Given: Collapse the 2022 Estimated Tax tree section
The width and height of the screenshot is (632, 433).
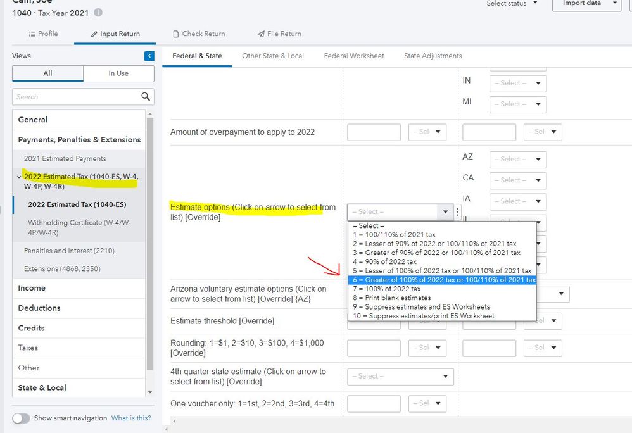Looking at the screenshot, I should click(19, 177).
